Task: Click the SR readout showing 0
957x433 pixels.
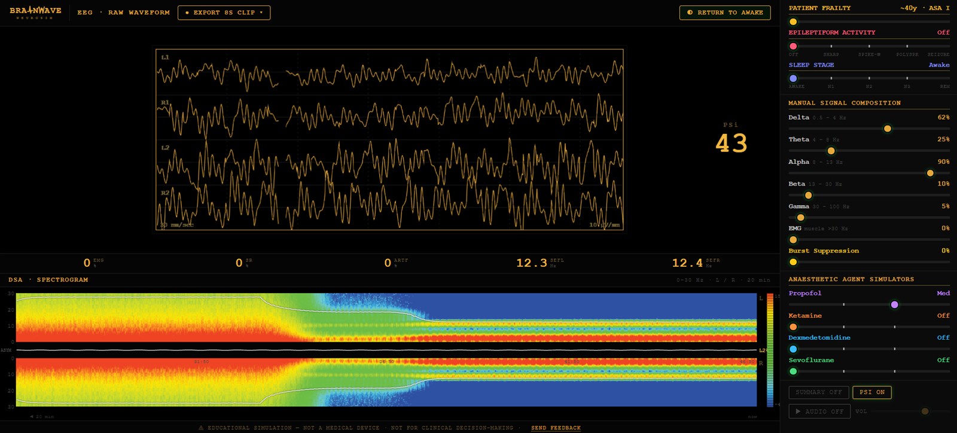Action: [x=239, y=263]
